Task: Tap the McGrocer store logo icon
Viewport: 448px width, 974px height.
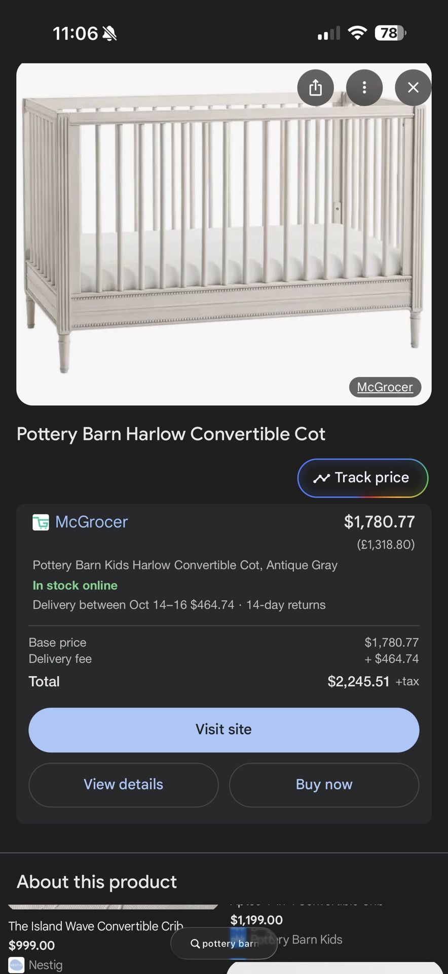Action: 41,522
